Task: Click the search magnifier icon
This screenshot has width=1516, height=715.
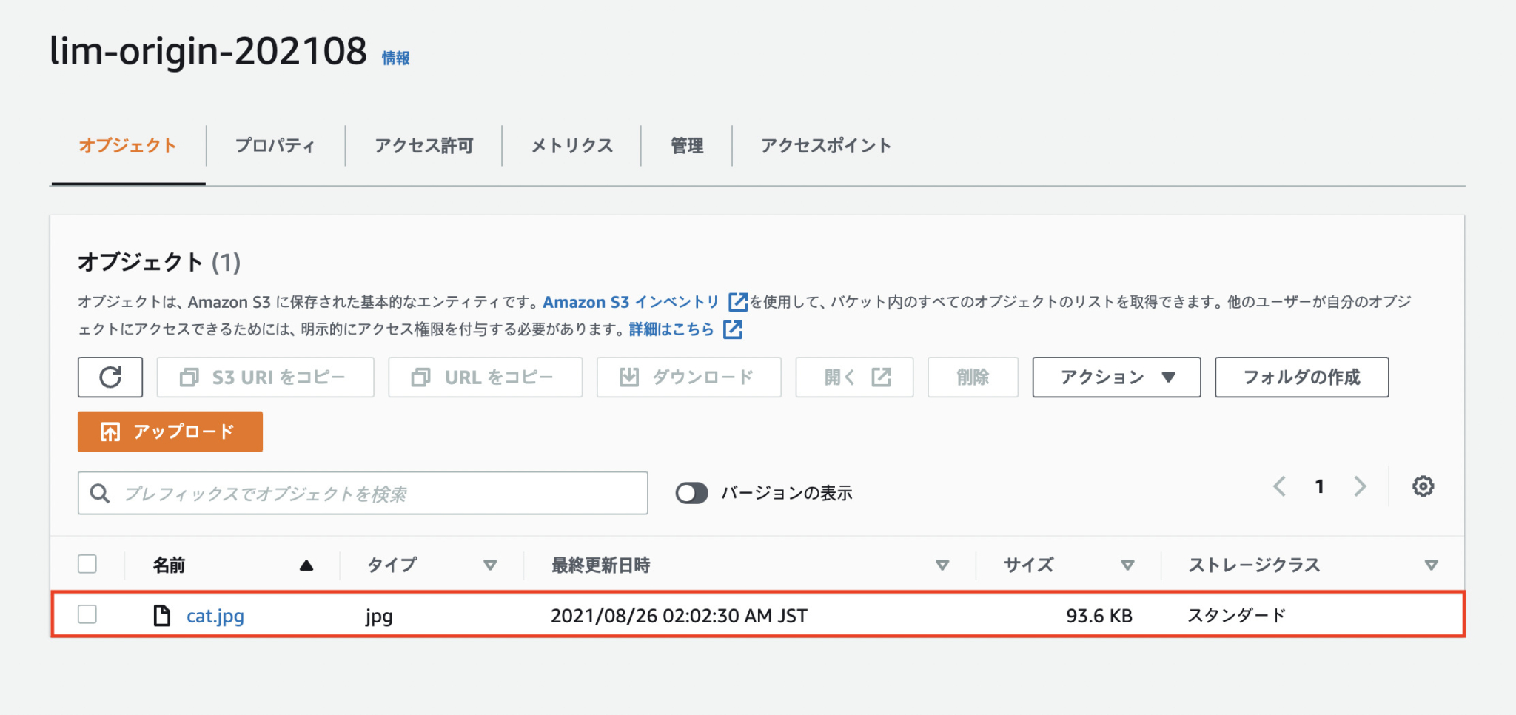Action: (x=100, y=492)
